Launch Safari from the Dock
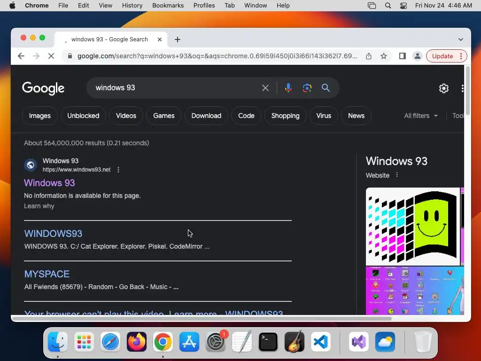Screen dimensions: 481x361 pos(110,342)
